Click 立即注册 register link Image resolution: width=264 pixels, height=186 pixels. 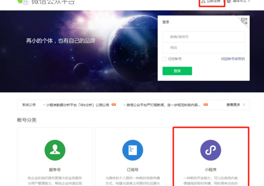[213, 1]
